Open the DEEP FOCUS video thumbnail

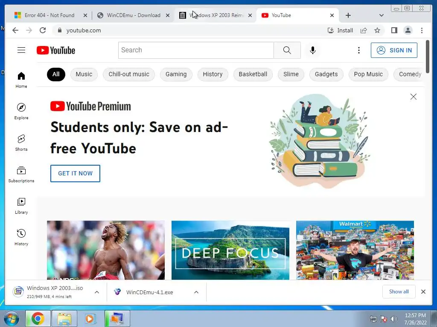tap(230, 250)
